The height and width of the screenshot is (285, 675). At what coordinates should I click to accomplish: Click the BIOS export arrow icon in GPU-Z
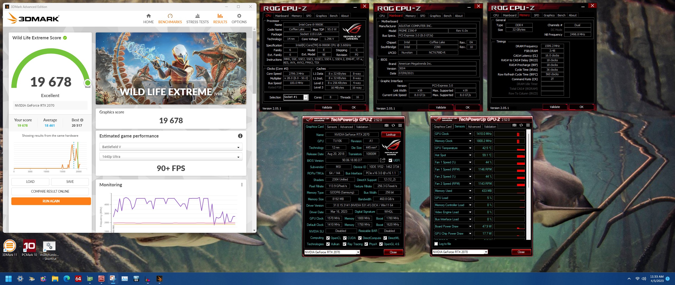click(x=383, y=160)
